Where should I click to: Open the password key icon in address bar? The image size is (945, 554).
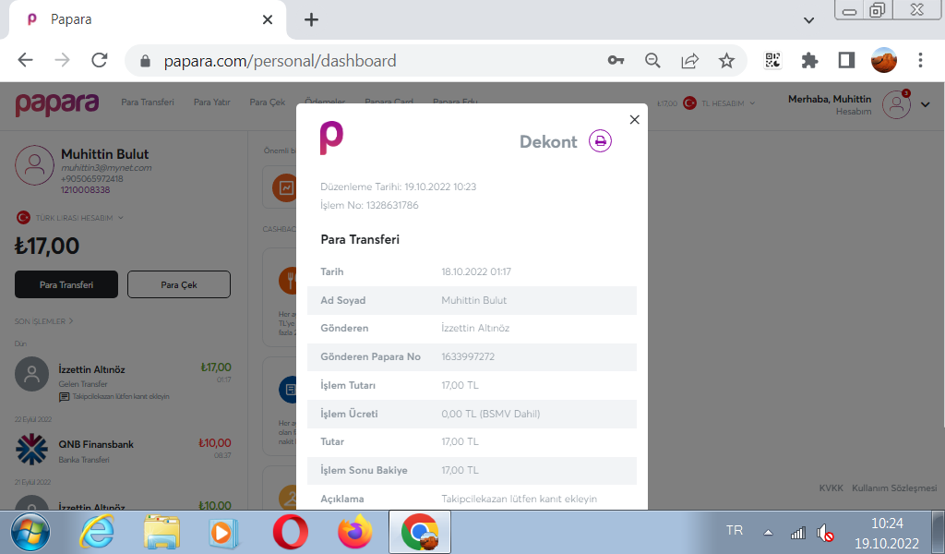[616, 61]
